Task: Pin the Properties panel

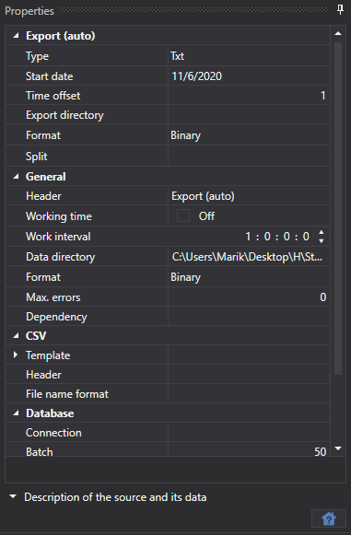Action: point(340,10)
